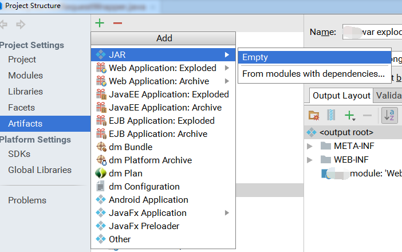This screenshot has height=252, width=402.
Task: Click the forward navigation arrow icon
Action: click(21, 25)
